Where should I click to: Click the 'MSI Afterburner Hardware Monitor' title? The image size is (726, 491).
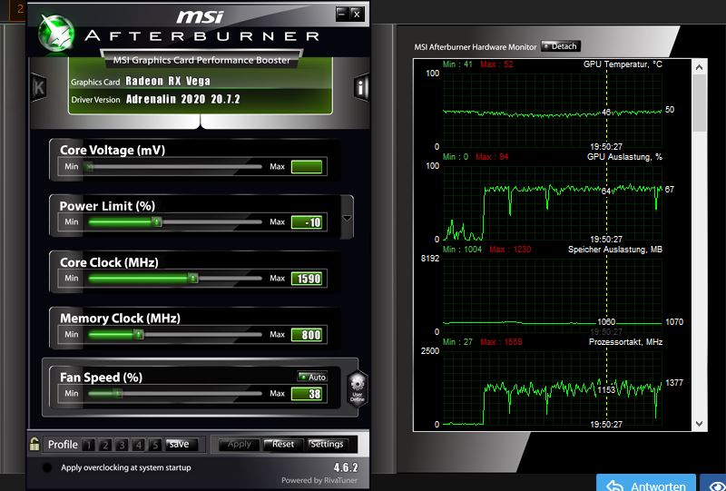tap(476, 47)
